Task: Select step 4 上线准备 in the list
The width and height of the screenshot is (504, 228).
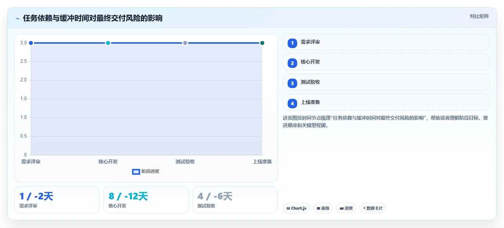Action: click(x=386, y=102)
